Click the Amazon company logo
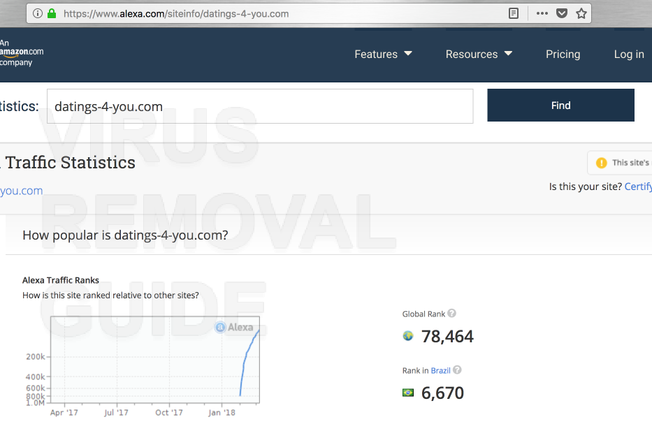Image resolution: width=652 pixels, height=445 pixels. coord(22,53)
